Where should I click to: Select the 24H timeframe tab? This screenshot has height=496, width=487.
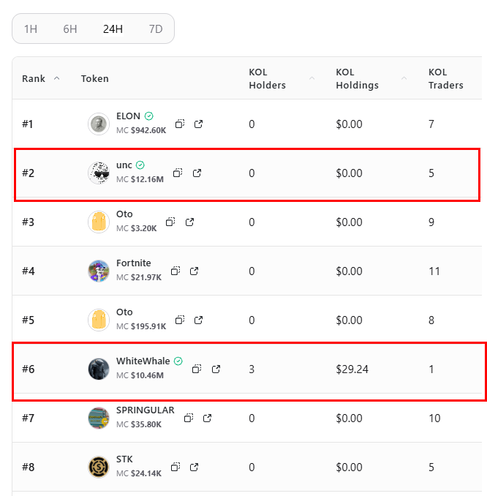click(113, 29)
